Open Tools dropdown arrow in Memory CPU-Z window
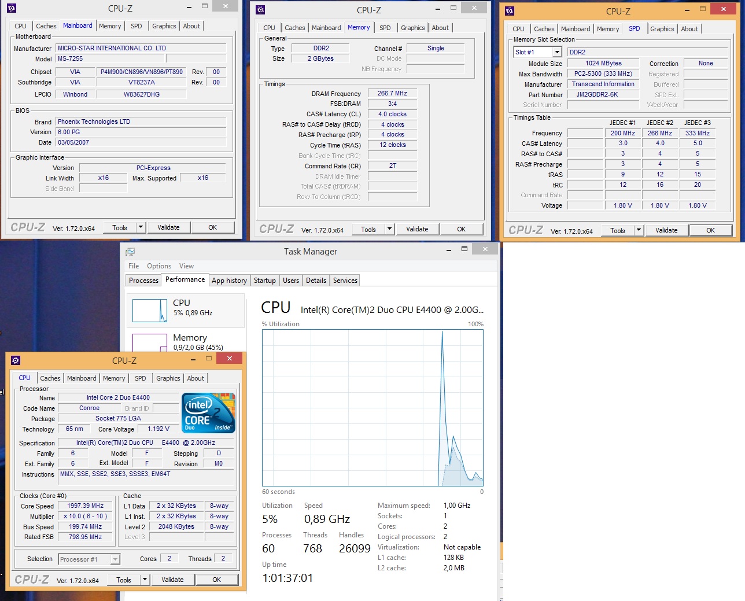The height and width of the screenshot is (601, 745). coord(389,229)
